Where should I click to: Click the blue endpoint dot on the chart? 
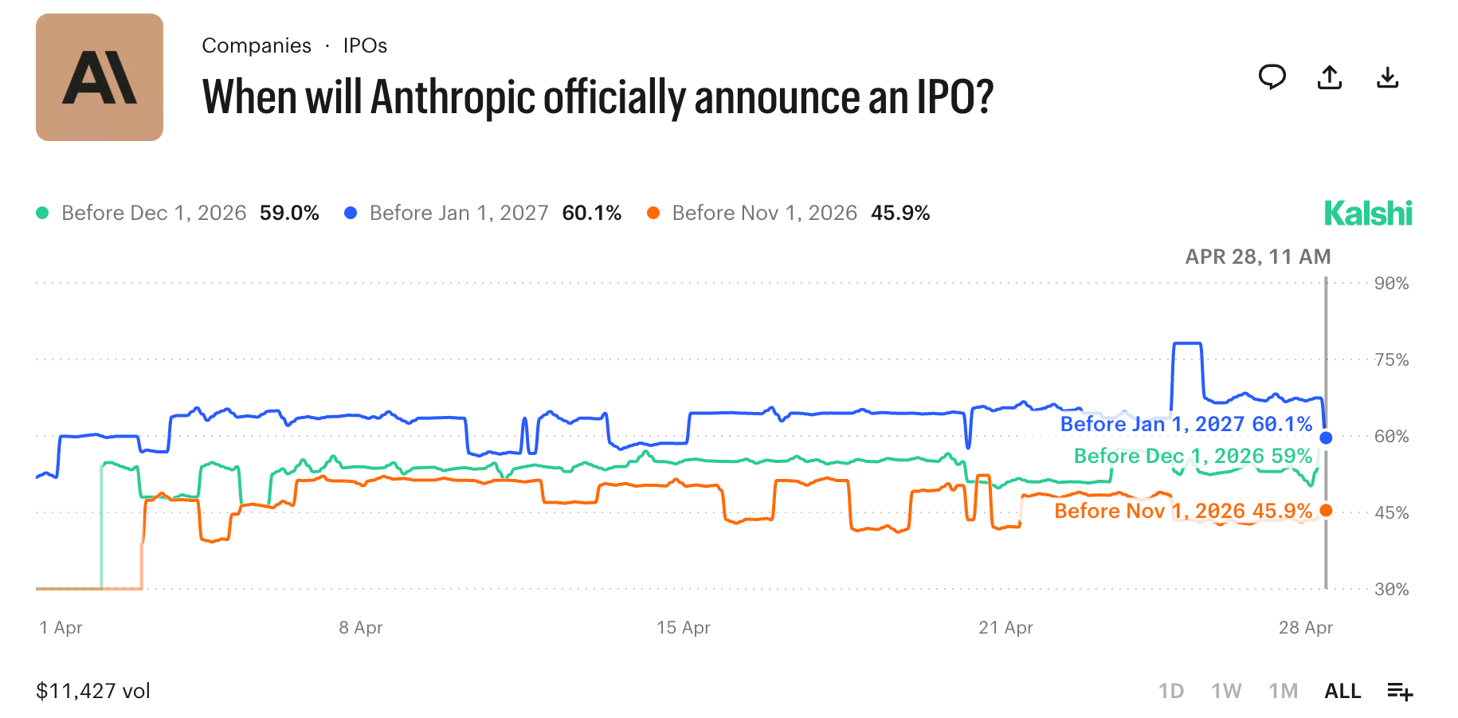pos(1325,437)
